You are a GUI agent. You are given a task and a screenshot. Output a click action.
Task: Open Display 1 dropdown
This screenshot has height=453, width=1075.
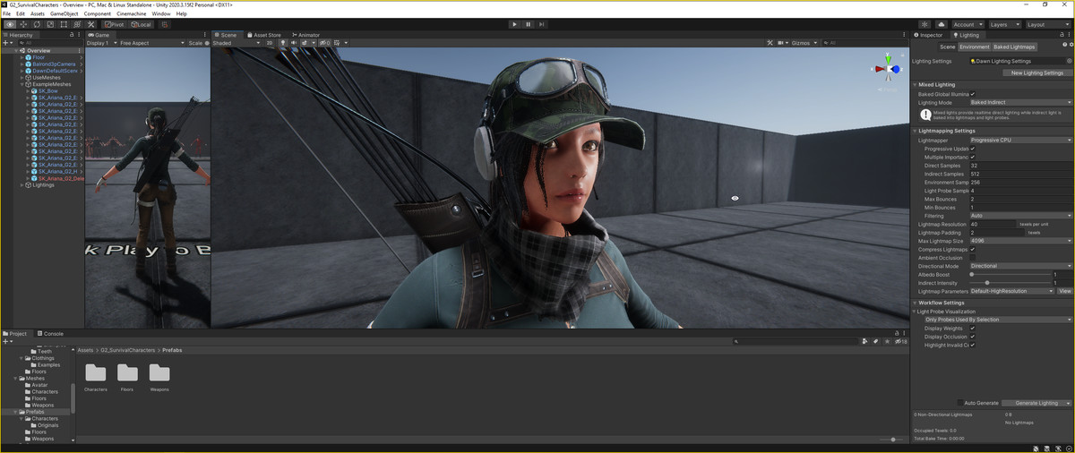pyautogui.click(x=100, y=43)
